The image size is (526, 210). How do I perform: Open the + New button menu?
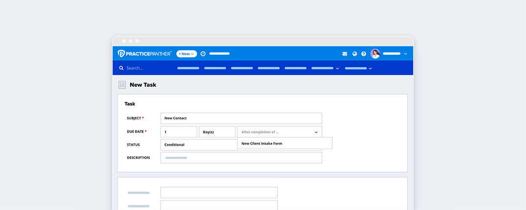point(186,54)
